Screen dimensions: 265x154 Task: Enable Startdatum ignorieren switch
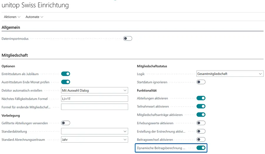coord(201,82)
